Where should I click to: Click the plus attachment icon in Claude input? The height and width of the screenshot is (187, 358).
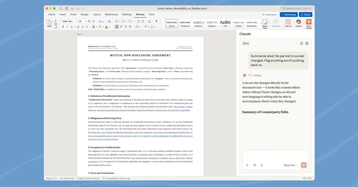247,165
